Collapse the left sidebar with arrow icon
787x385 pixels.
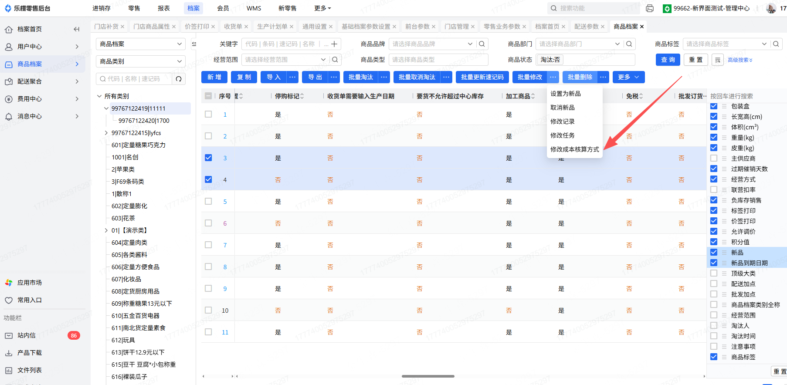[77, 29]
